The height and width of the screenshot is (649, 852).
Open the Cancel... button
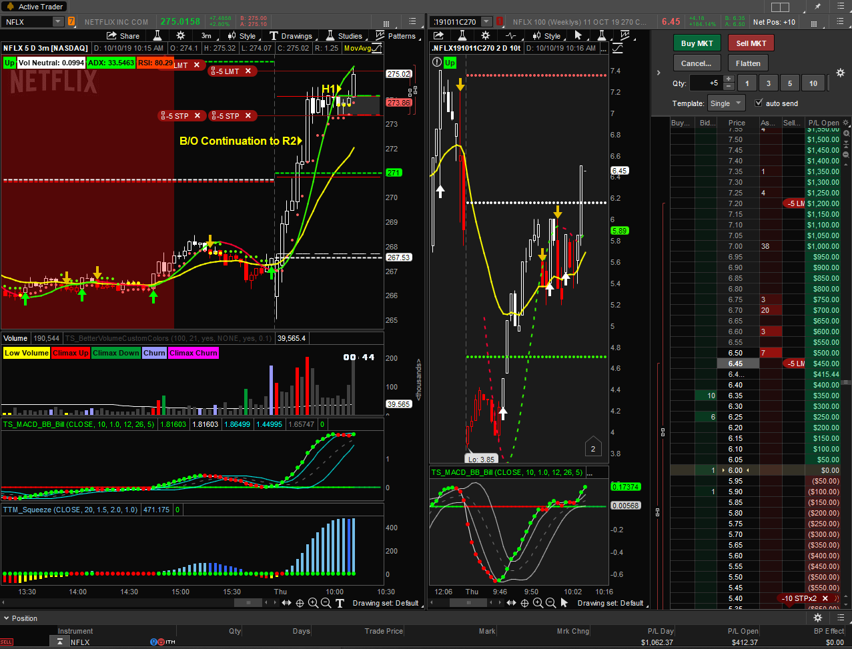pos(697,63)
